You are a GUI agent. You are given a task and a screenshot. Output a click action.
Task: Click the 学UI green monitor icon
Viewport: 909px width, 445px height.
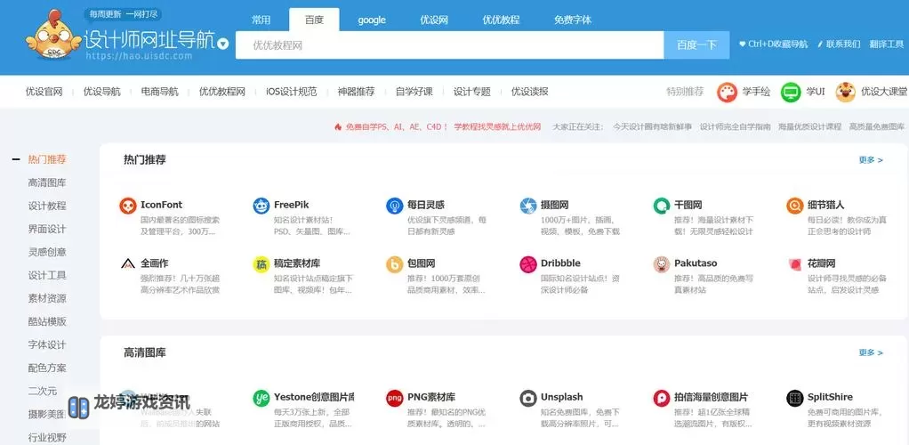click(790, 92)
